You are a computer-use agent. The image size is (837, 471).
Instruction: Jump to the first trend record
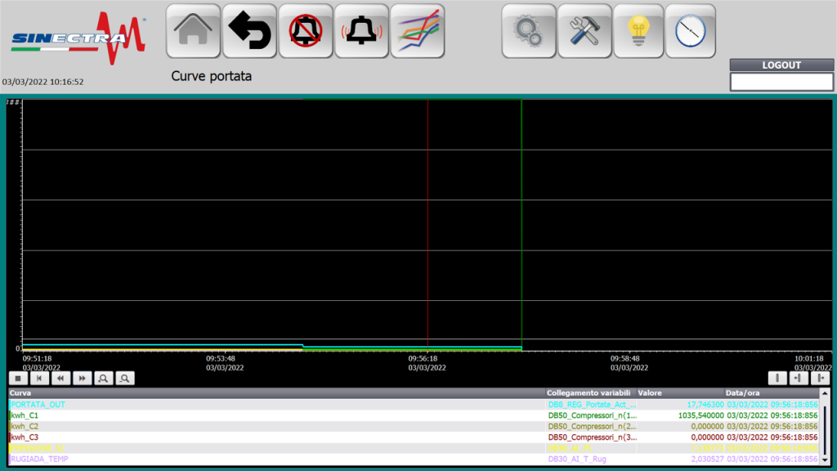pyautogui.click(x=40, y=378)
